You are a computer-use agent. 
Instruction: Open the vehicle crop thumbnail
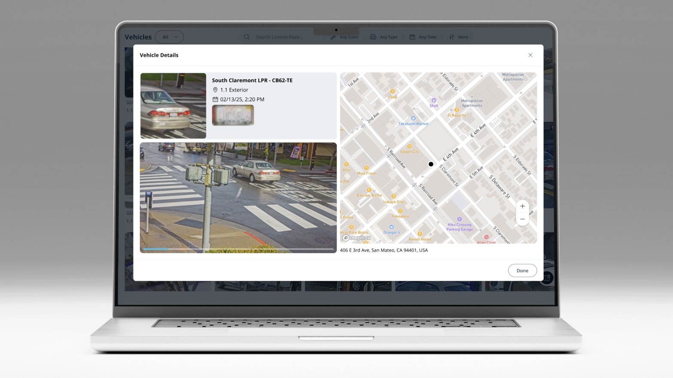pos(173,106)
